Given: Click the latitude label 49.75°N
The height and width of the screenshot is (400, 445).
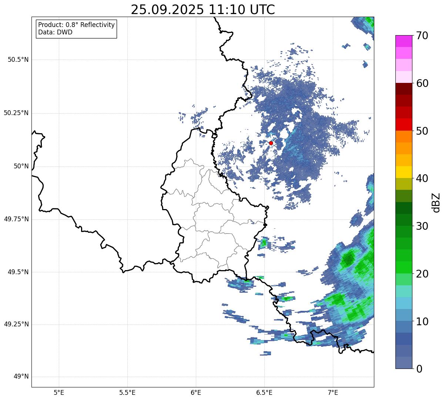Looking at the screenshot, I should click(16, 219).
